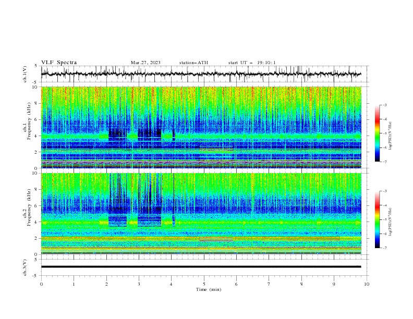This screenshot has height=319, width=413.
Task: Click time axis tick label "2"
Action: pyautogui.click(x=106, y=284)
